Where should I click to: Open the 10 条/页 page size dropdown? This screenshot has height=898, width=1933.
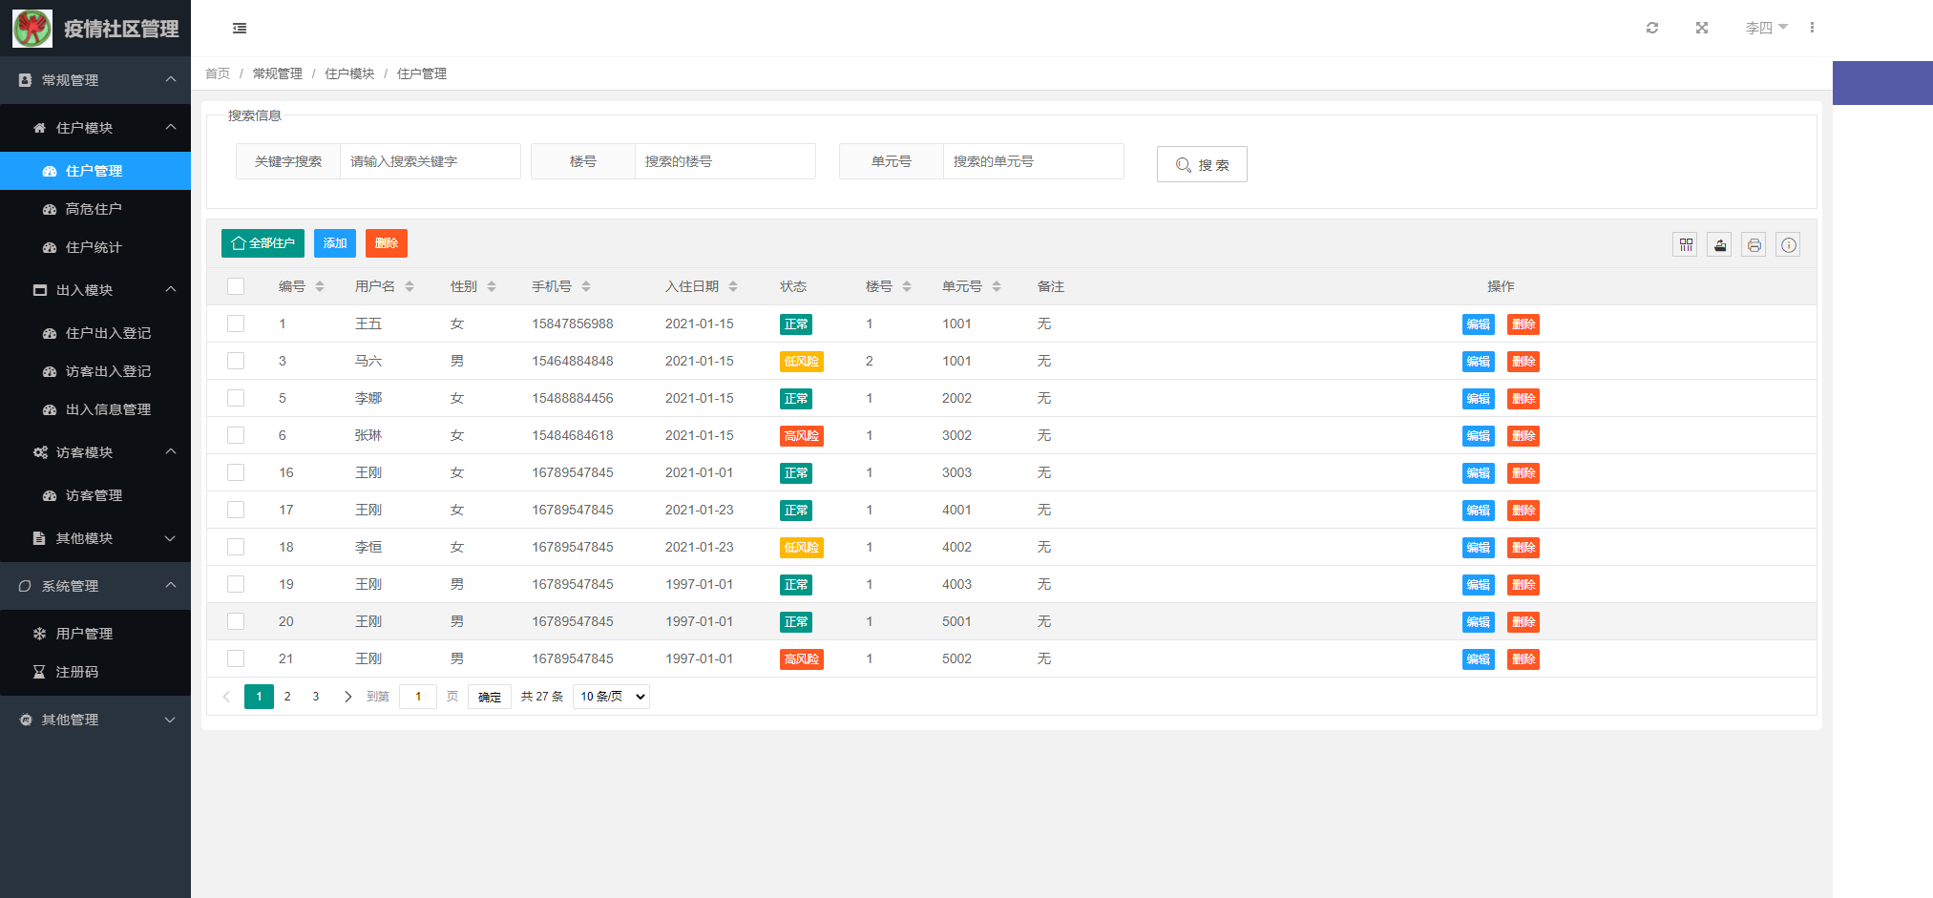pyautogui.click(x=612, y=697)
